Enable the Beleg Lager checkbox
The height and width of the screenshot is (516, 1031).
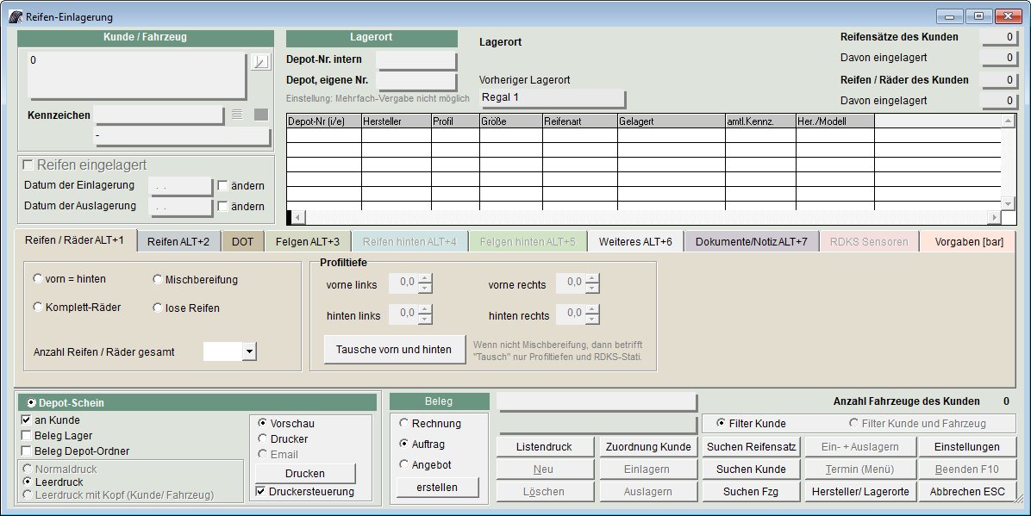pos(27,435)
